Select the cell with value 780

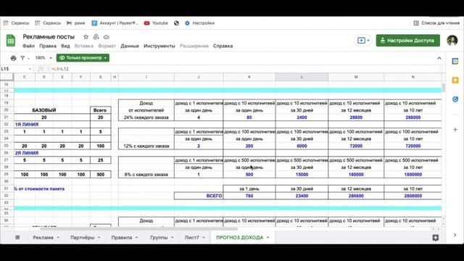(x=249, y=196)
